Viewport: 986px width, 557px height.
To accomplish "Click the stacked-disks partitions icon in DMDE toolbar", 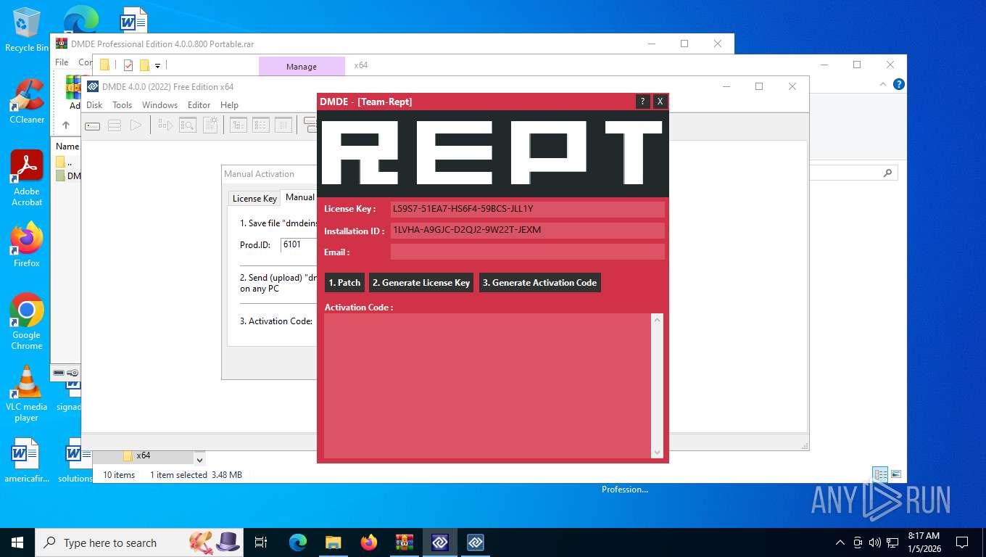I will pyautogui.click(x=114, y=125).
